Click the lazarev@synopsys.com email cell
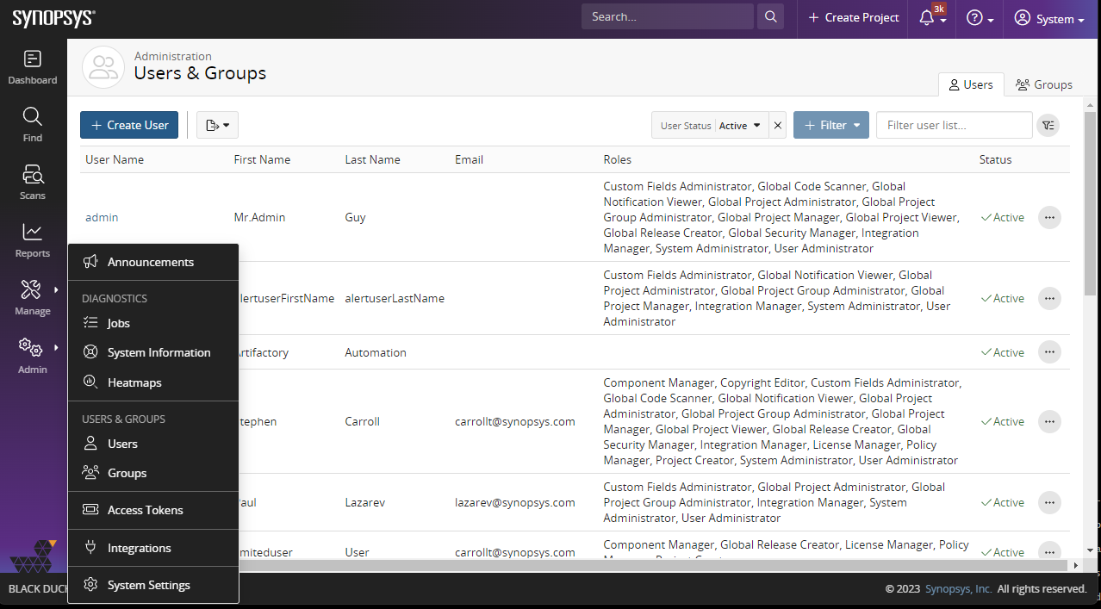The height and width of the screenshot is (609, 1101). 515,502
